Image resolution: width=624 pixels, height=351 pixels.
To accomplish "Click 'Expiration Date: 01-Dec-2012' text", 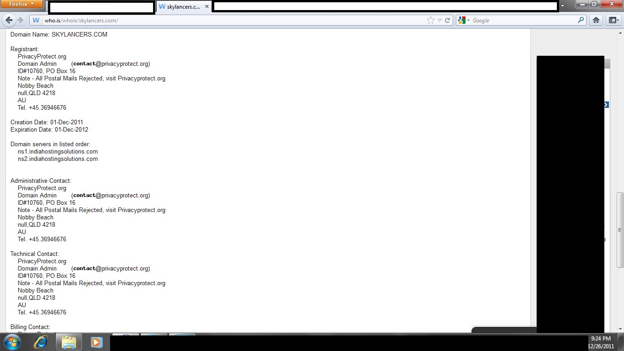I will click(x=49, y=129).
